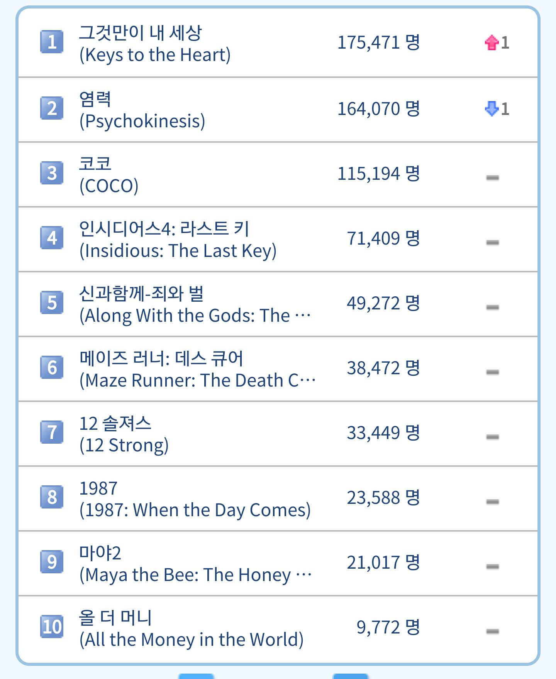556x679 pixels.
Task: Click the rank 10 number badge
Action: (x=52, y=627)
